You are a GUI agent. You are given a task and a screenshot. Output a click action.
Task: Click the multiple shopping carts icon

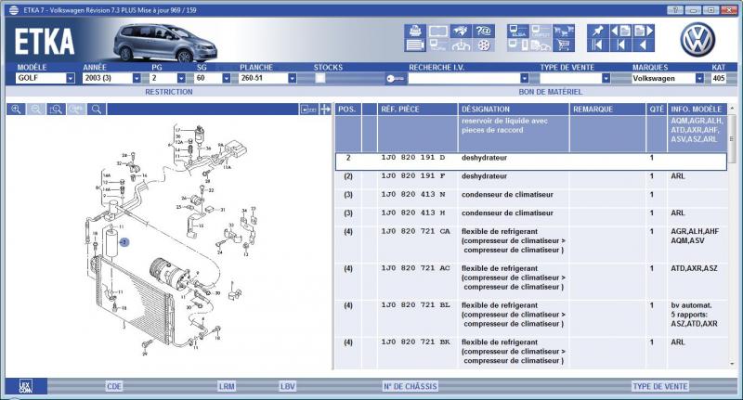(x=564, y=32)
